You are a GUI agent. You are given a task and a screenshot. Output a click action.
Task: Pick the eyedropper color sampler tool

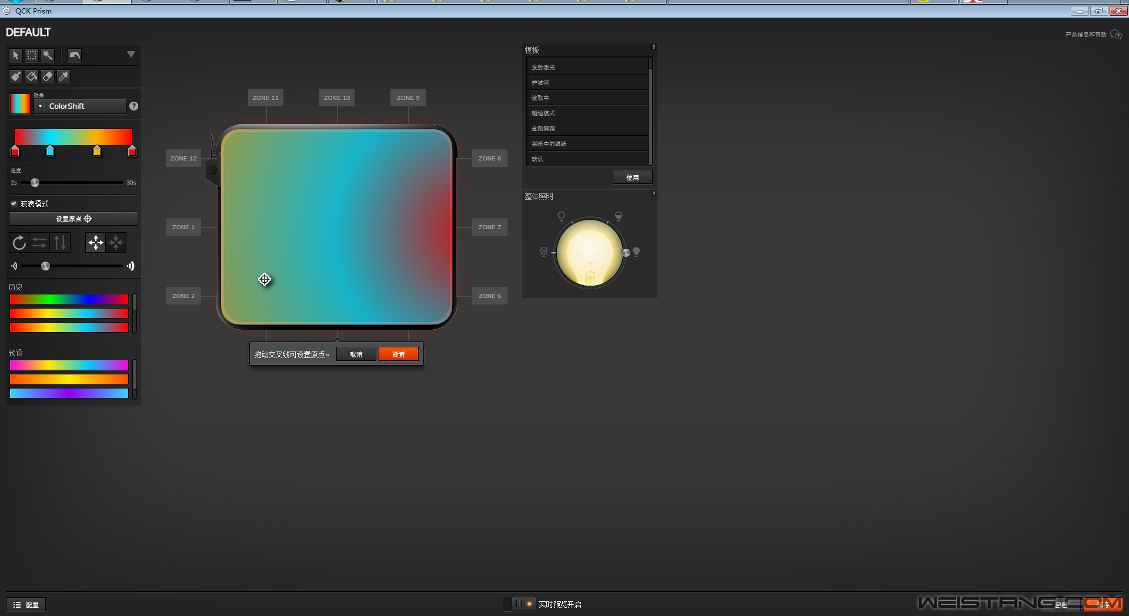(x=64, y=76)
